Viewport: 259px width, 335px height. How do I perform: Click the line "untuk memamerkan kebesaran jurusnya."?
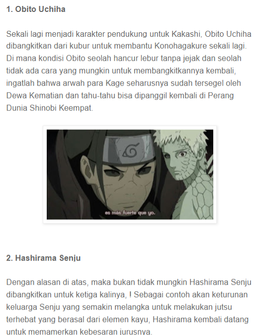point(79,332)
